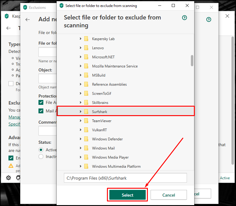Click the Microsoft.NET folder icon

(86, 57)
